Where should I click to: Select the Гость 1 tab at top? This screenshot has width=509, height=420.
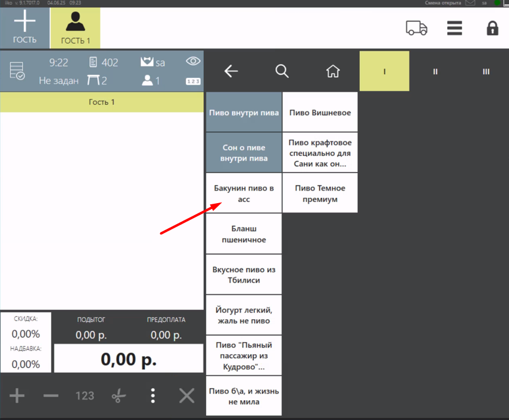(x=75, y=28)
